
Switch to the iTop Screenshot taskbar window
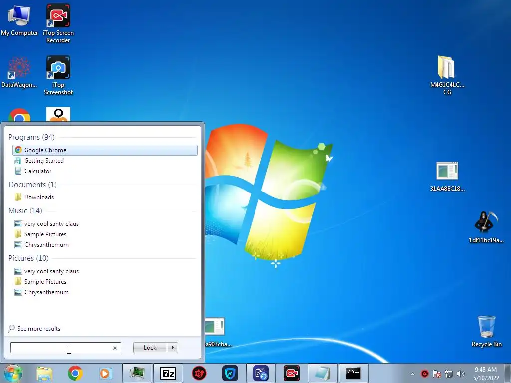(x=261, y=373)
